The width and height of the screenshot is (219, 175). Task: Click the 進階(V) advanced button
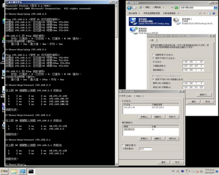point(204,95)
